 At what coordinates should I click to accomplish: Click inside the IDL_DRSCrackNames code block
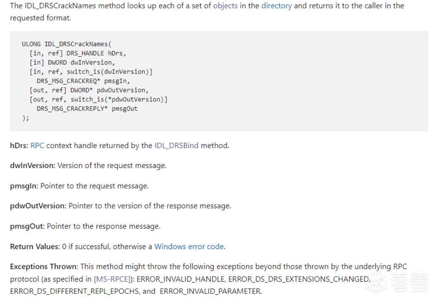[x=219, y=81]
